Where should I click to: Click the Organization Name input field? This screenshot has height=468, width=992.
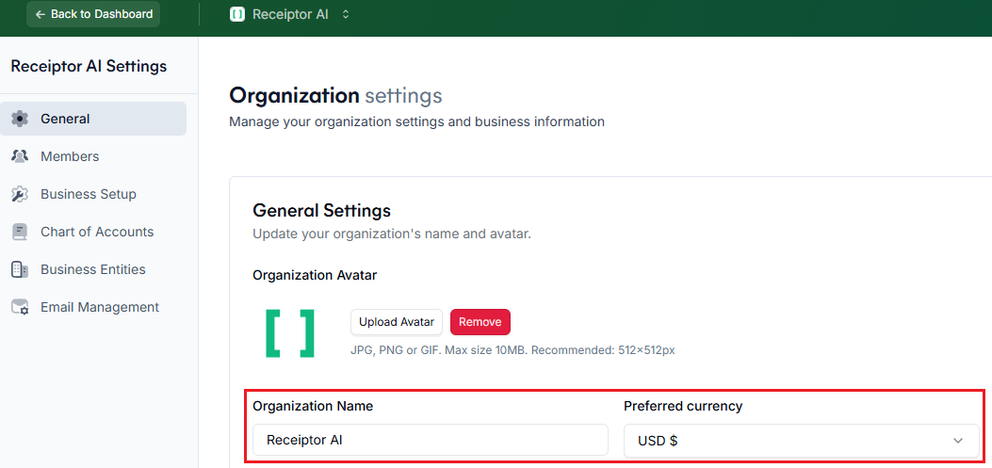[431, 440]
